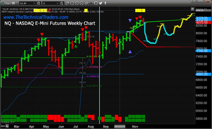
Task: Click the Nov month label on axis
Action: 135,127
